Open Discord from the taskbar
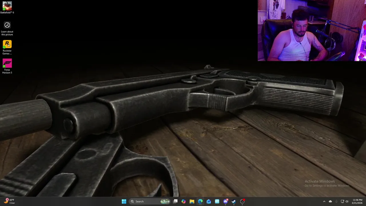The image size is (366, 206). pos(226,201)
